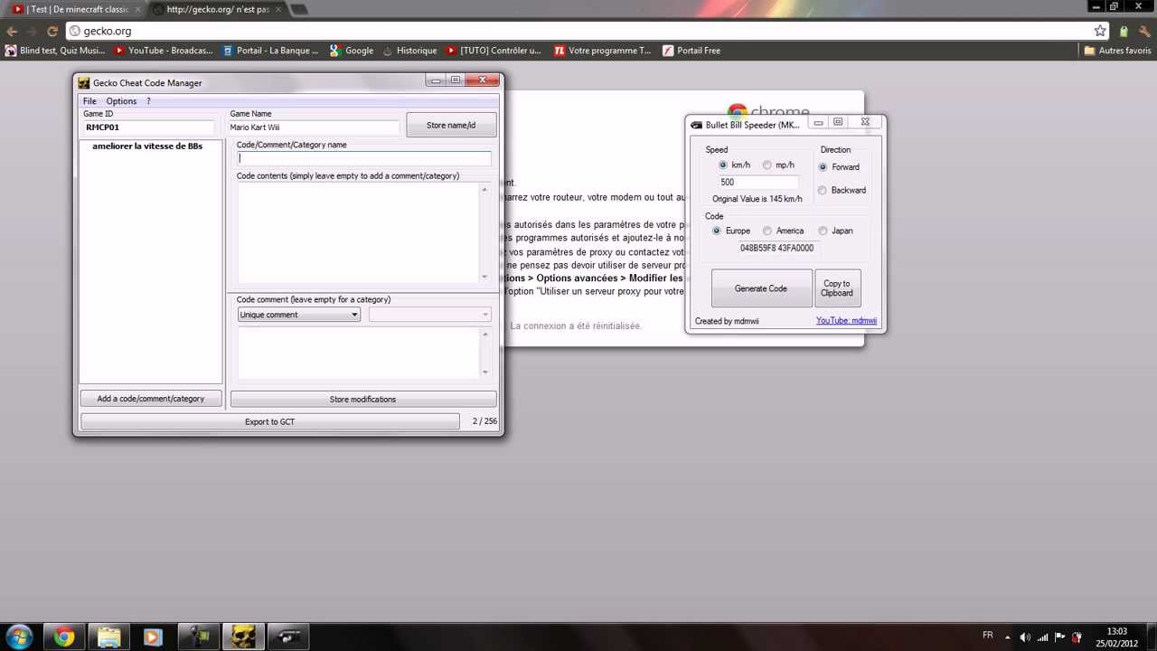Open the Votre programme T bookmark
Screen dimensions: 1157x651
[x=602, y=51]
